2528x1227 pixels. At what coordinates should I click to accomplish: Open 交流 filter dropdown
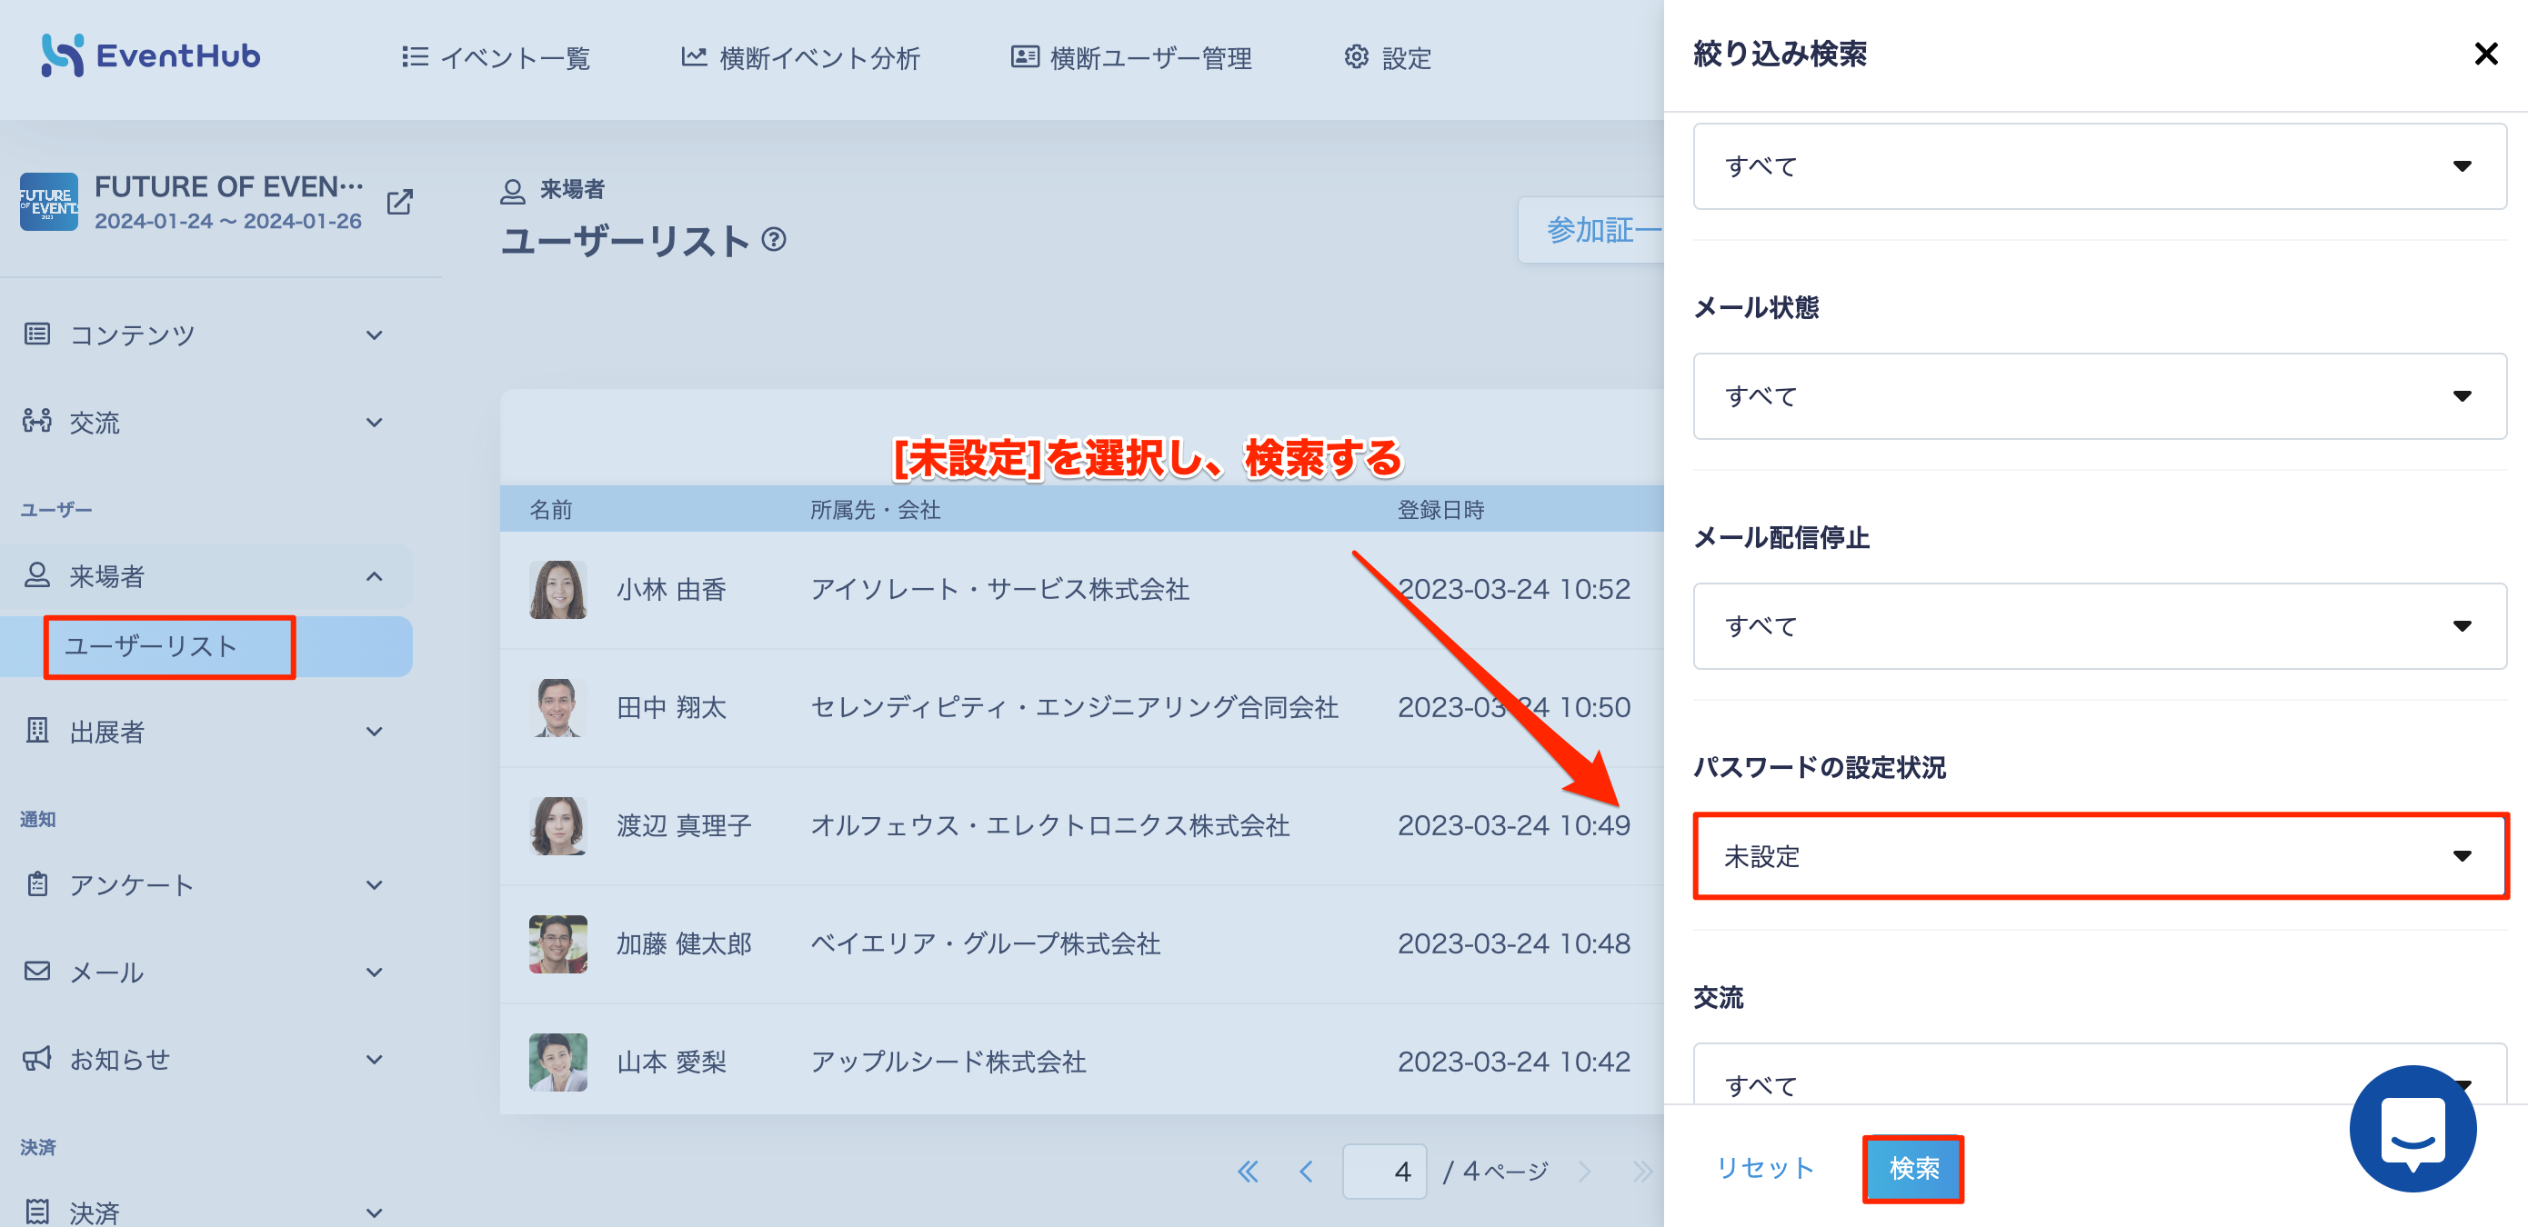(x=2099, y=1075)
